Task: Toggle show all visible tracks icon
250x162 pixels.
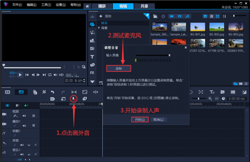Action: tap(7, 105)
